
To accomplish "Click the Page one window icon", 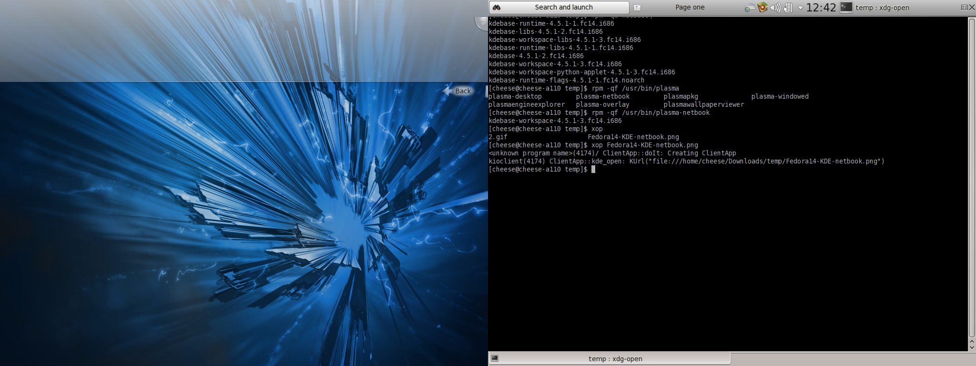I will pyautogui.click(x=637, y=7).
